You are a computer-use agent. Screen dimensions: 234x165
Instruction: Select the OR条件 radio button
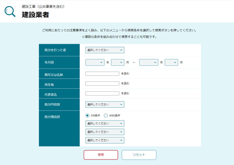87,116
